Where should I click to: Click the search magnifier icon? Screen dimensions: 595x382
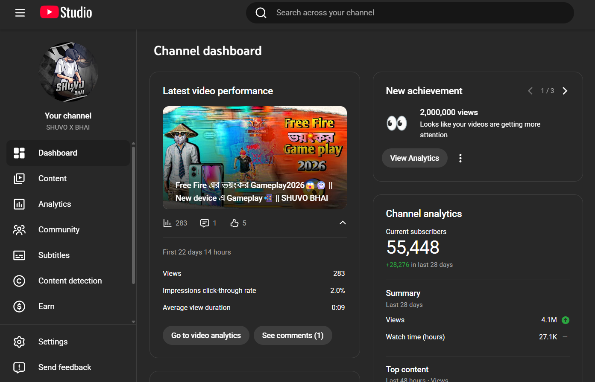tap(261, 13)
